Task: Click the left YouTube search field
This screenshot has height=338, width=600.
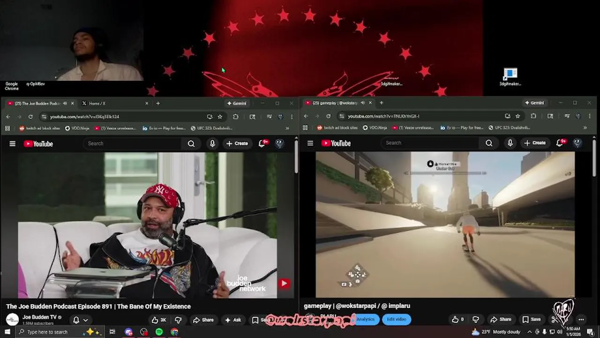Action: coord(132,144)
